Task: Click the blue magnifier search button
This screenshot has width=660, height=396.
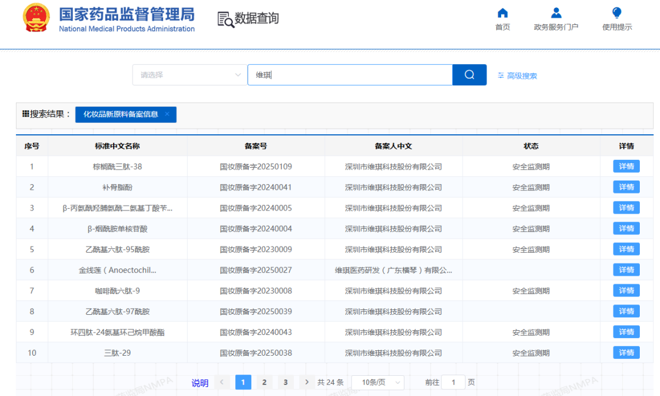Action: [469, 75]
